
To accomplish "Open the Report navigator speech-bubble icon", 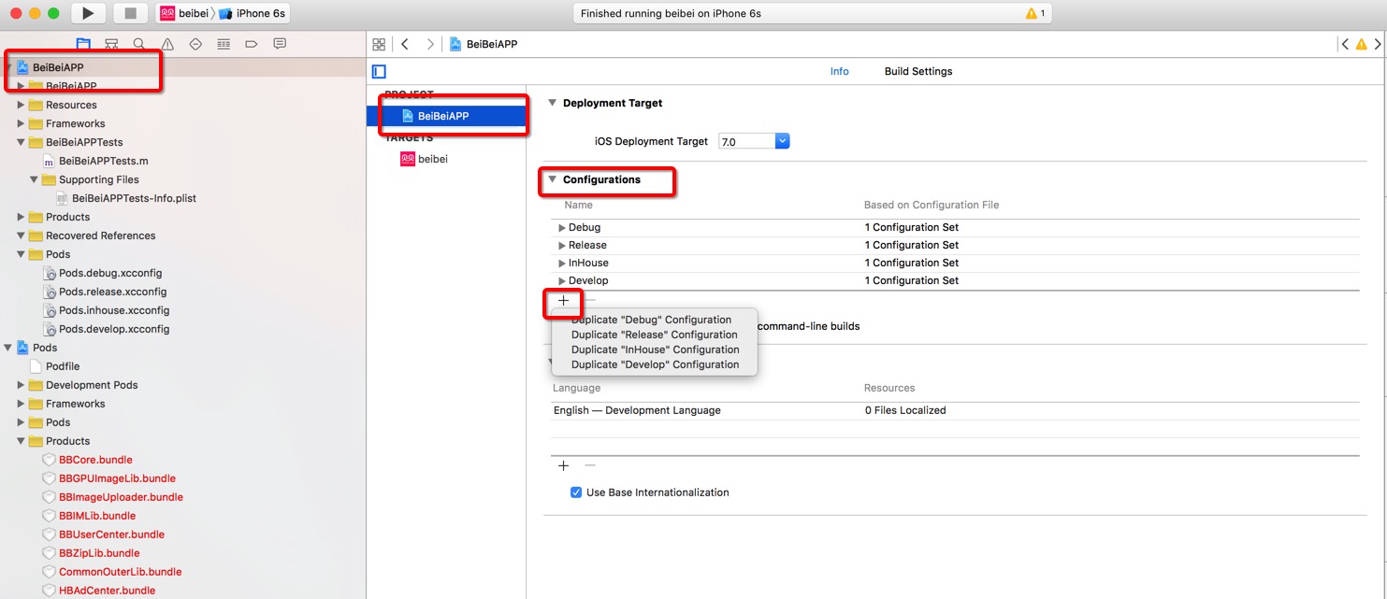I will click(x=280, y=44).
